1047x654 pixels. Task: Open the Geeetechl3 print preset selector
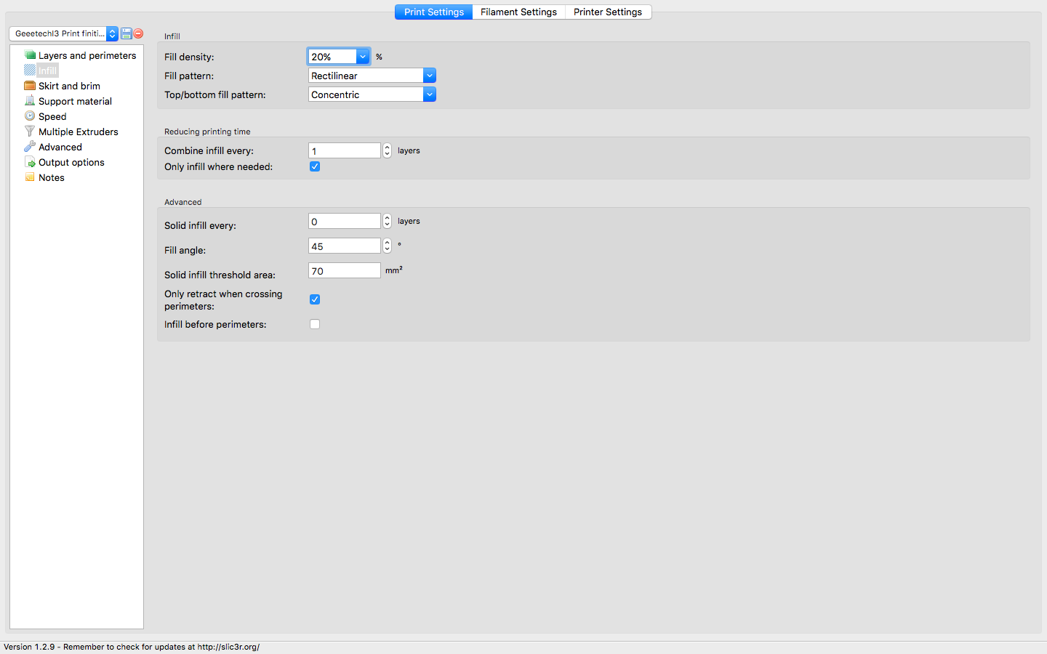pyautogui.click(x=64, y=33)
